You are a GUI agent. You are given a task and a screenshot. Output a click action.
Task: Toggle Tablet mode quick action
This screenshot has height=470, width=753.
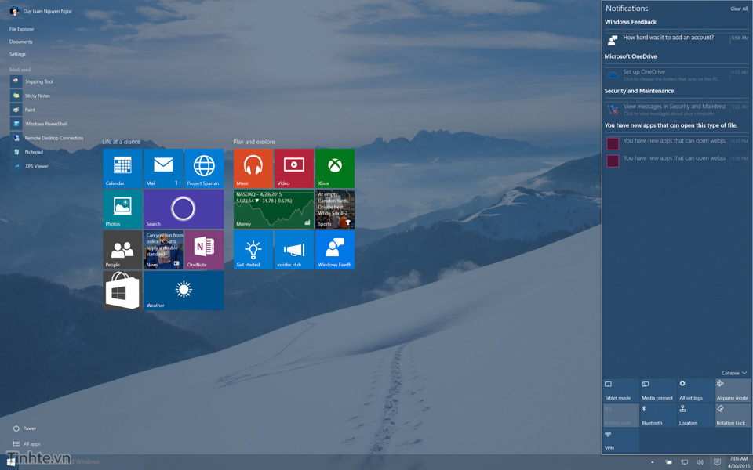[x=621, y=390]
